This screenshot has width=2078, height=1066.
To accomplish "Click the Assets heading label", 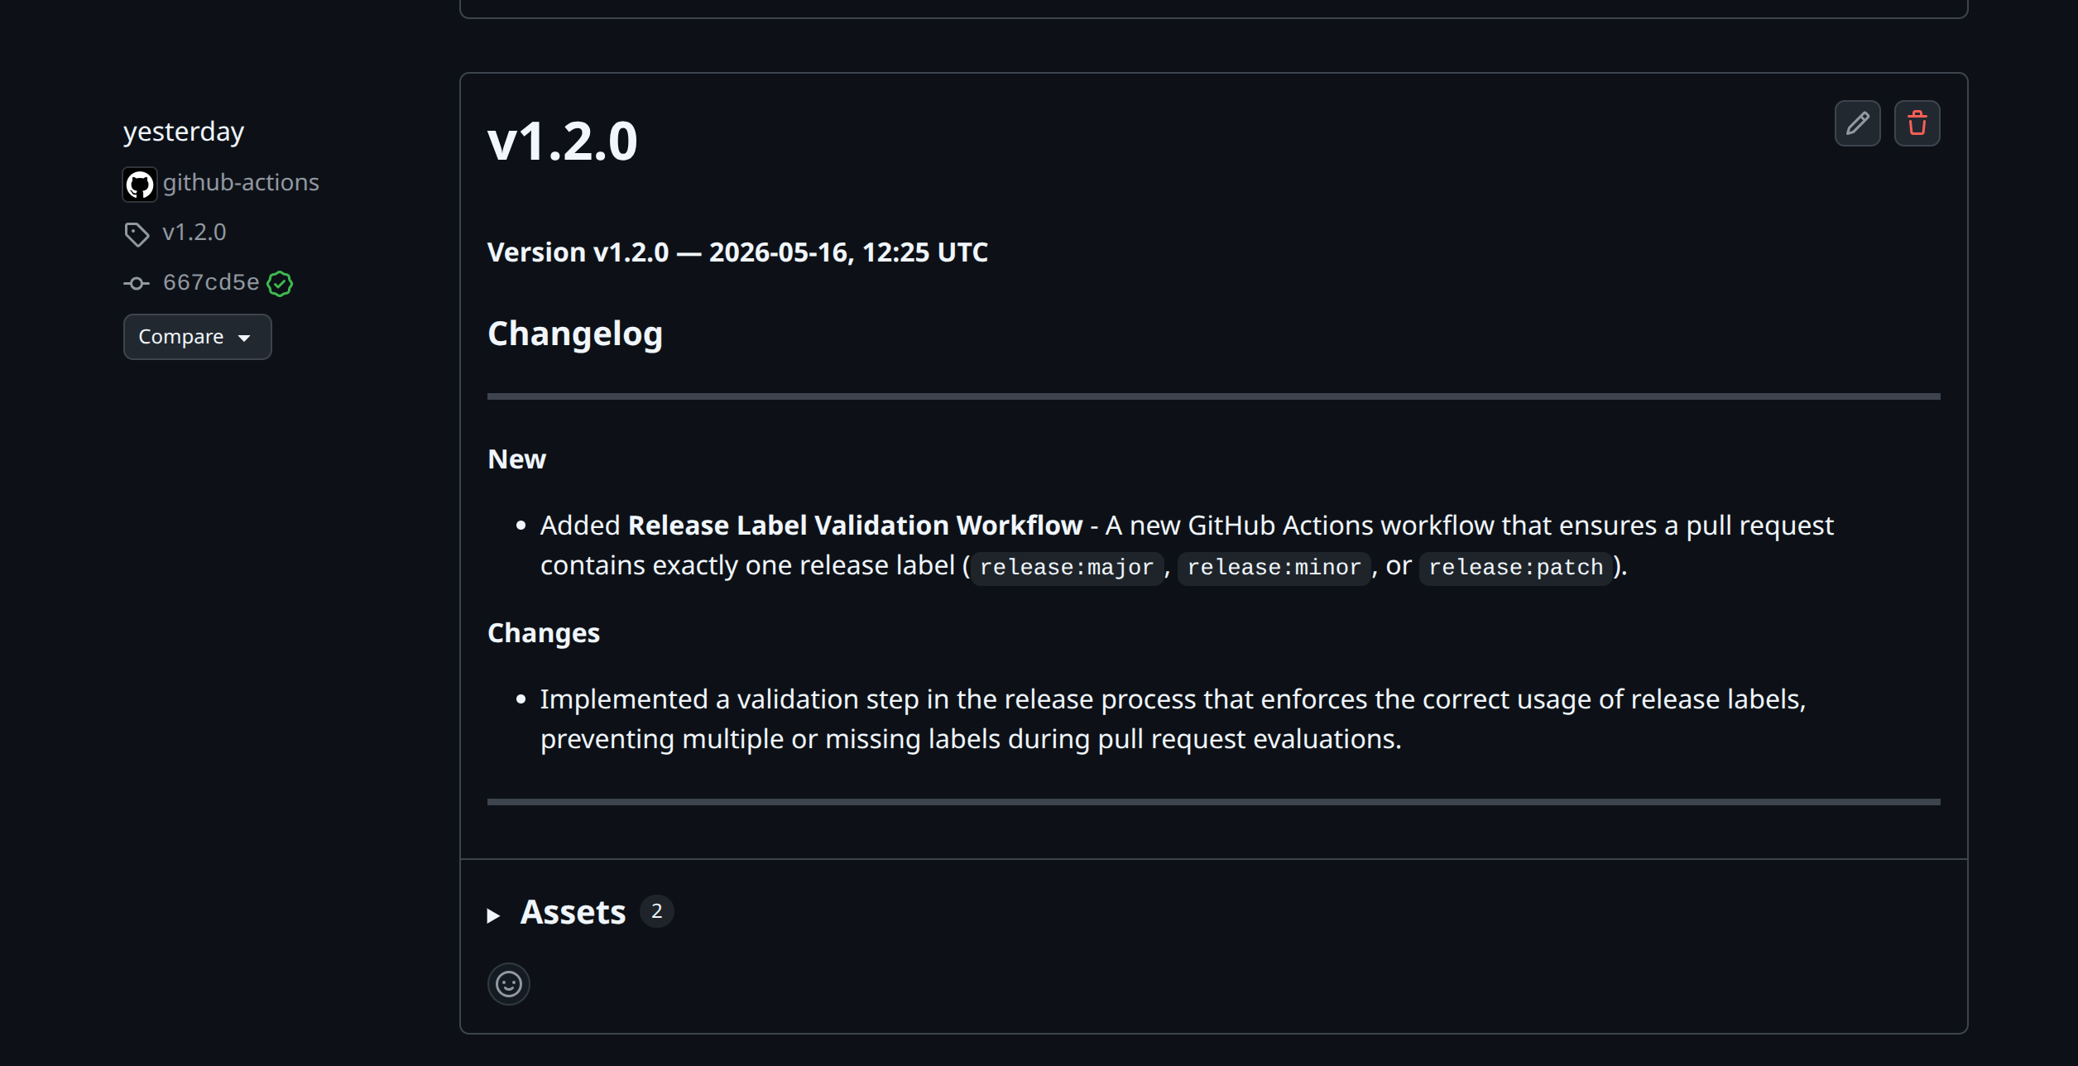I will coord(573,912).
